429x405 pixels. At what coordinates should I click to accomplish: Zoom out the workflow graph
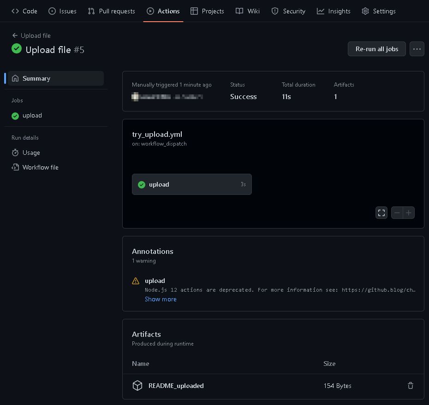[397, 212]
